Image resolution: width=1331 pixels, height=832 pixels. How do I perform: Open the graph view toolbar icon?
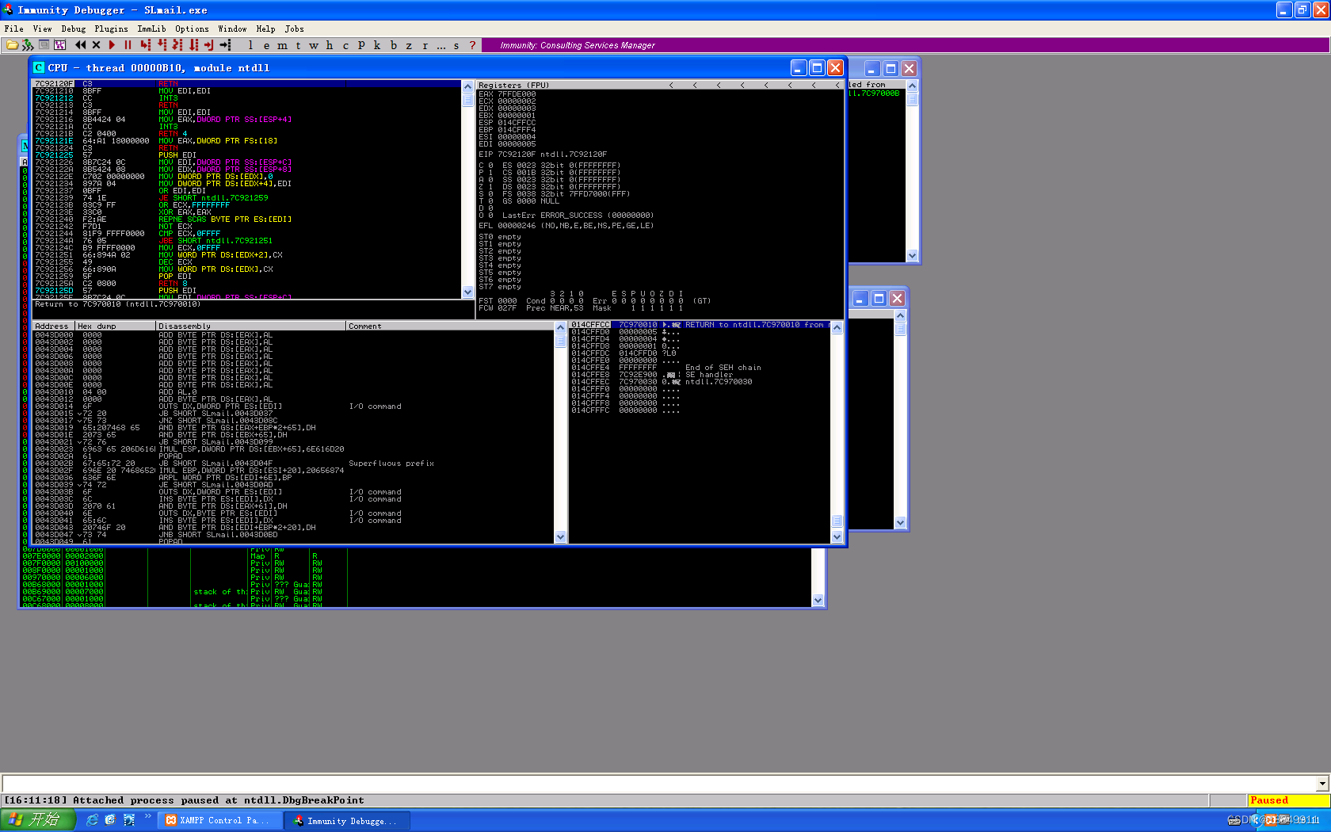coord(59,45)
